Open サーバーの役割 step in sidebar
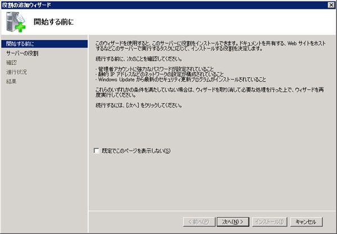Image resolution: width=337 pixels, height=234 pixels. [x=22, y=53]
